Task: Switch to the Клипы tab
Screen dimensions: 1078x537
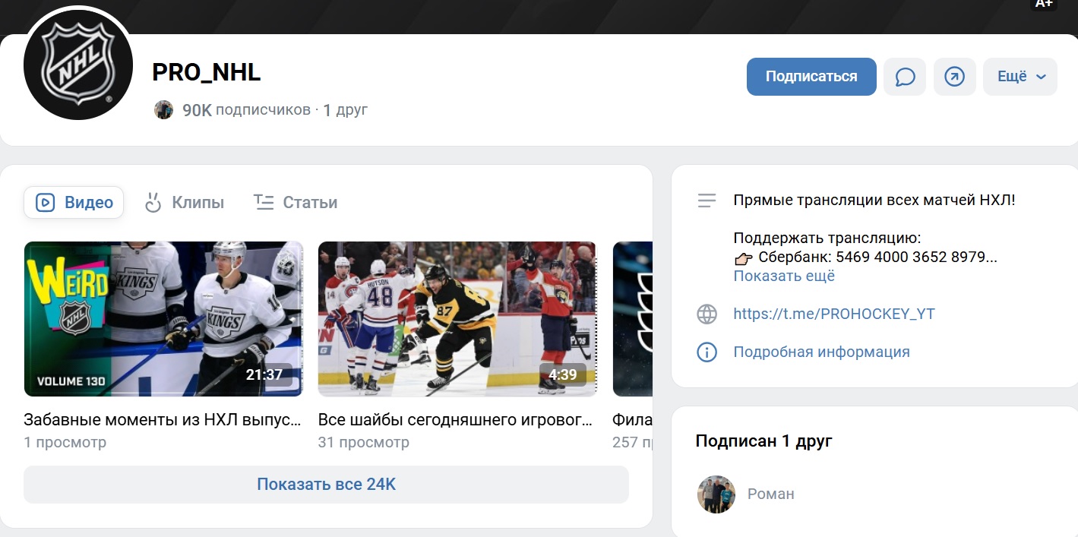Action: tap(185, 203)
